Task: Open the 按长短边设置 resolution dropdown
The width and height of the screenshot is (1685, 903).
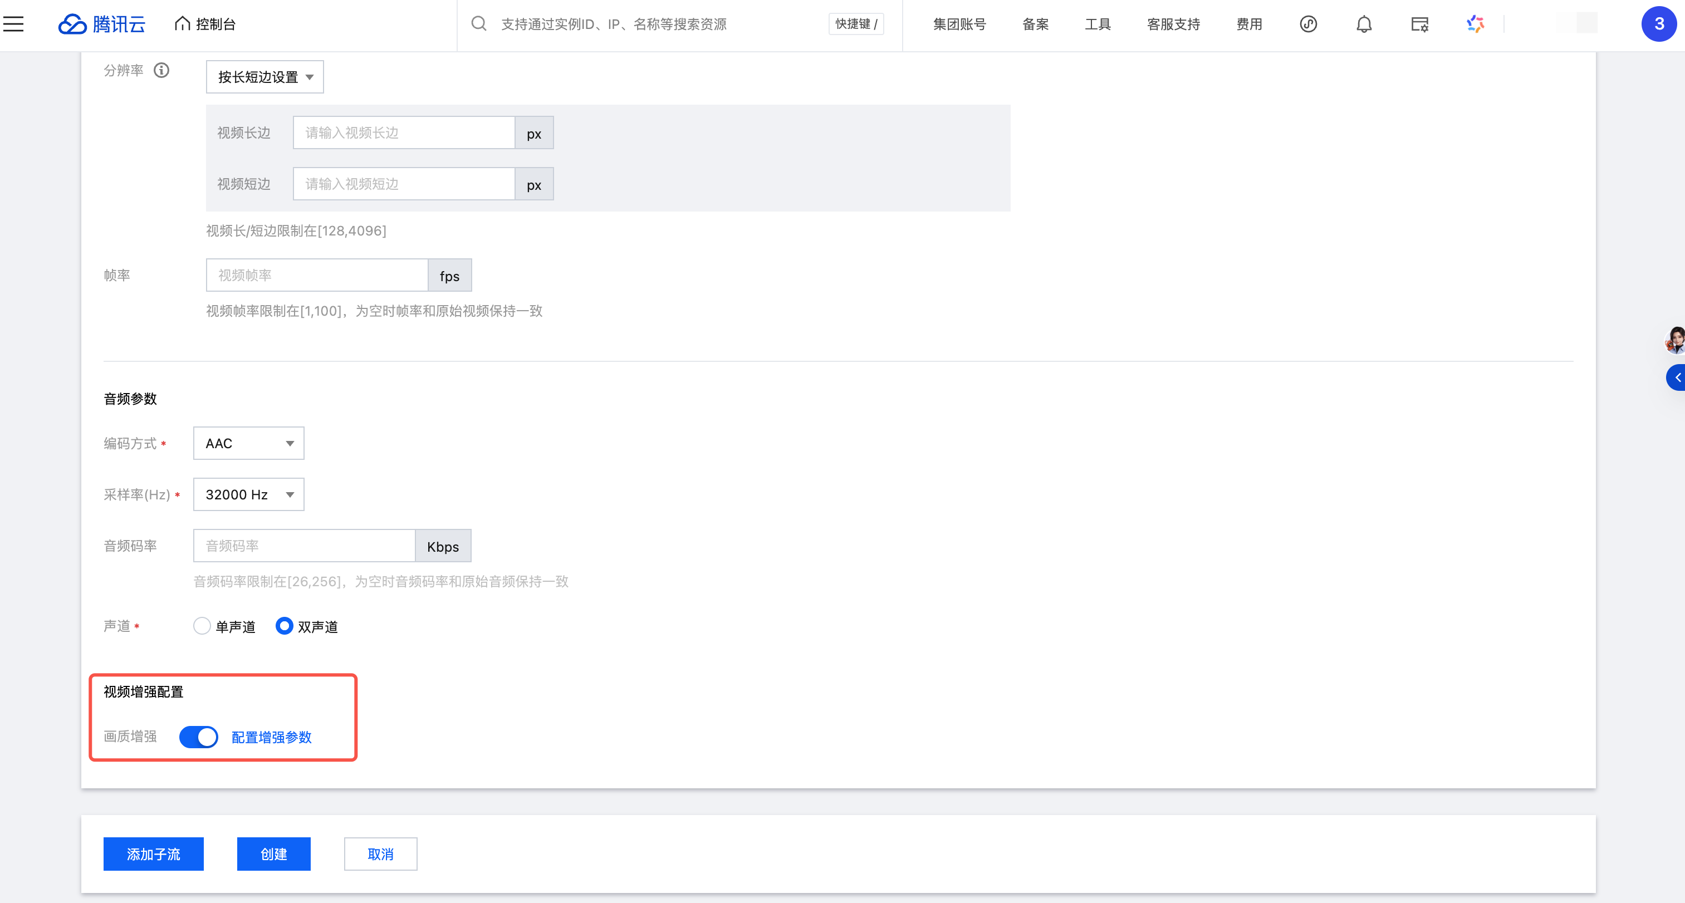Action: click(x=265, y=76)
